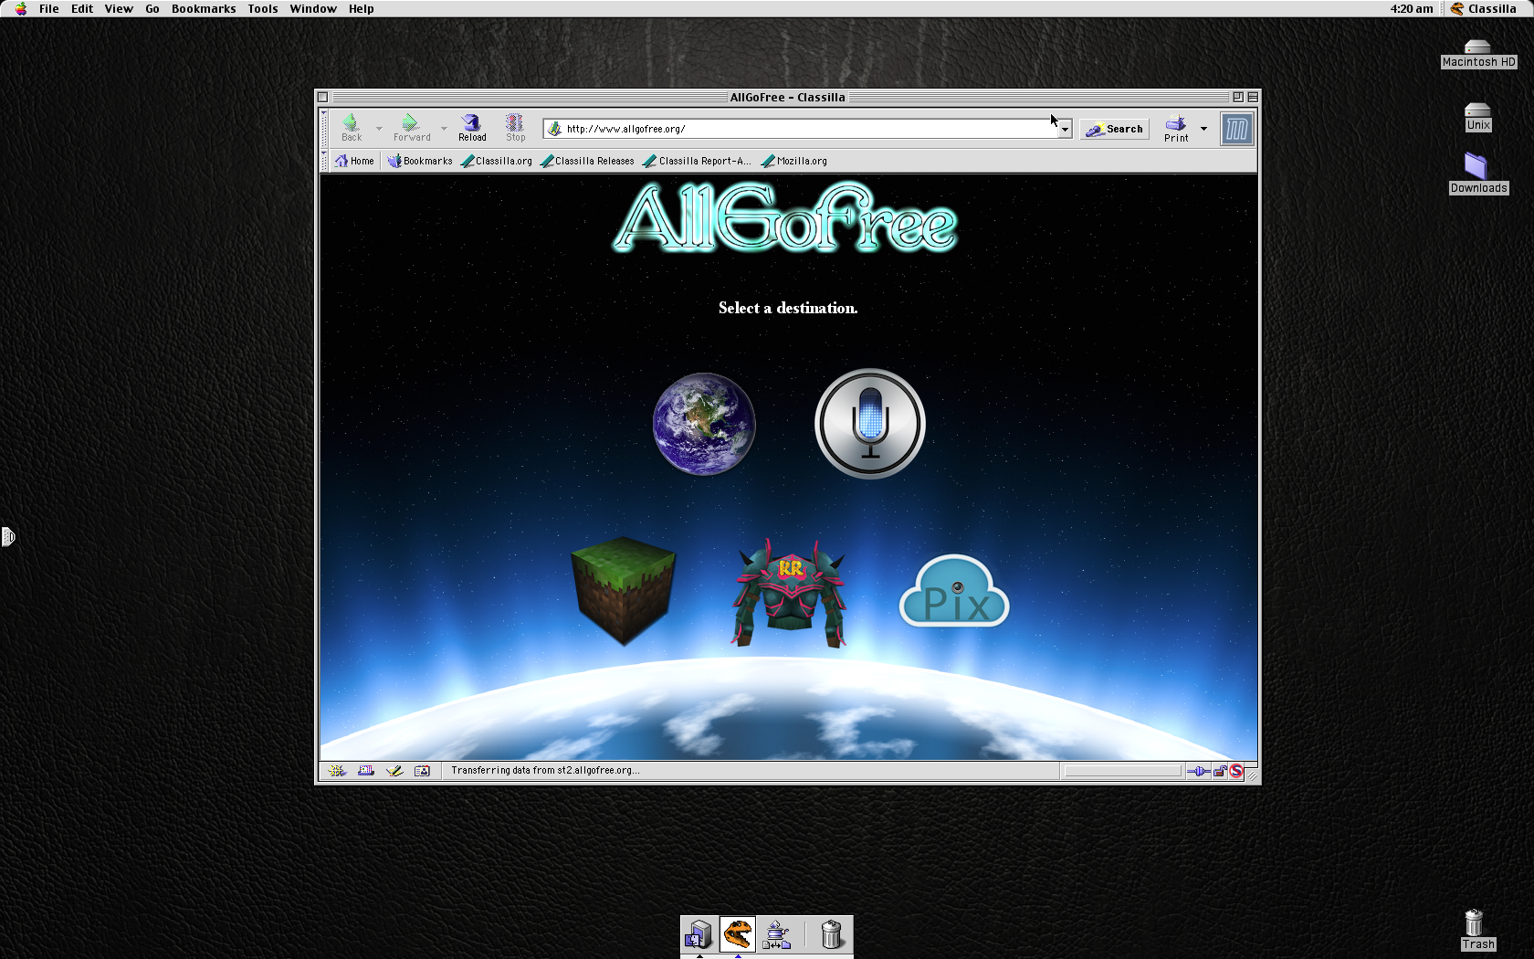1534x959 pixels.
Task: Click the Mozilla throbber logo
Action: pyautogui.click(x=1237, y=129)
